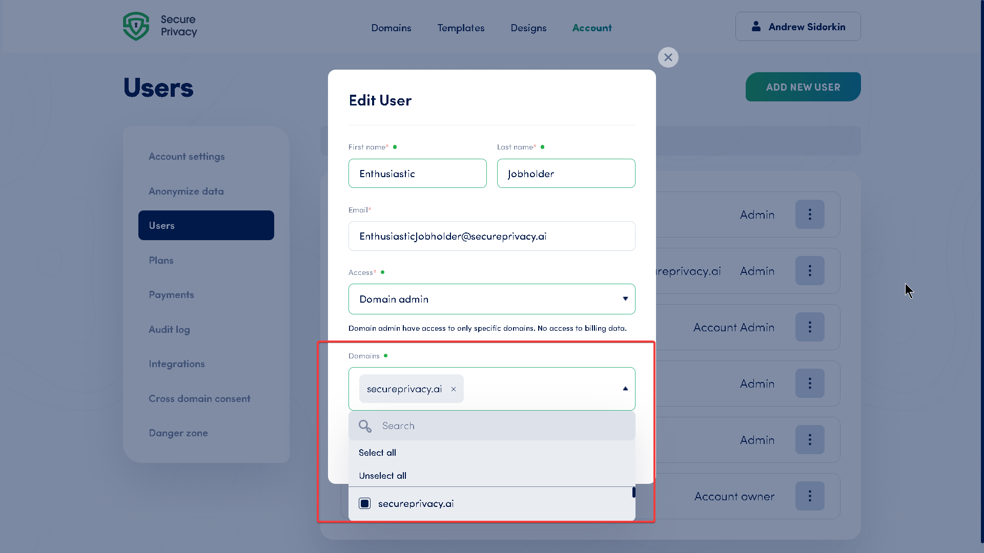Collapse the Domains multiselect dropdown arrow
The height and width of the screenshot is (553, 984).
click(x=625, y=389)
